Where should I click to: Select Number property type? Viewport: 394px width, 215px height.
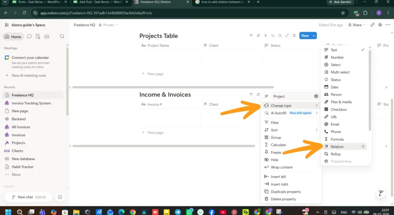click(344, 57)
